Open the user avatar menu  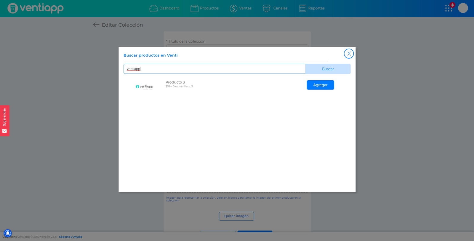(x=463, y=8)
